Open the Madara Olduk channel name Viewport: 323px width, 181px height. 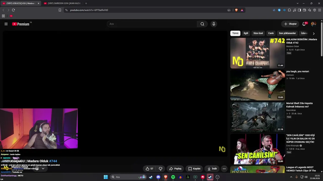click(x=20, y=167)
